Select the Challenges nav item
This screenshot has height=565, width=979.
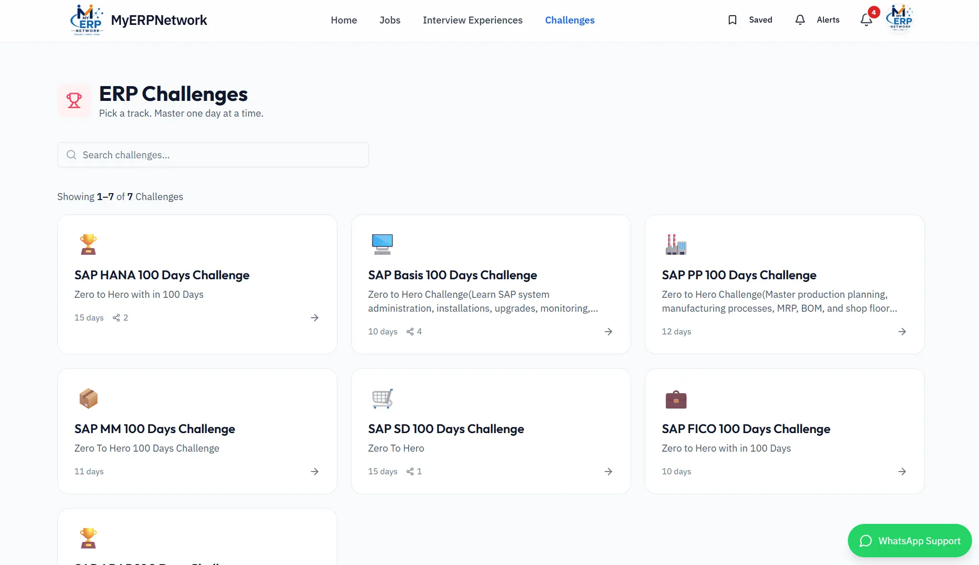(569, 20)
